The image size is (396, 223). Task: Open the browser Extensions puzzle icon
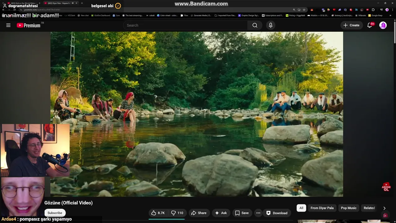373,10
